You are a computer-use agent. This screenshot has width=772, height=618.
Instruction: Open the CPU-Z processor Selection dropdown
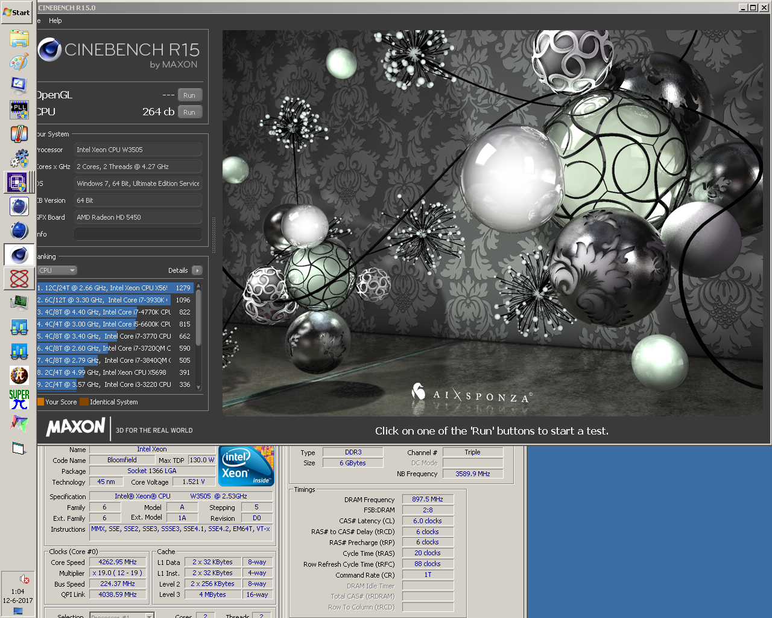point(122,615)
